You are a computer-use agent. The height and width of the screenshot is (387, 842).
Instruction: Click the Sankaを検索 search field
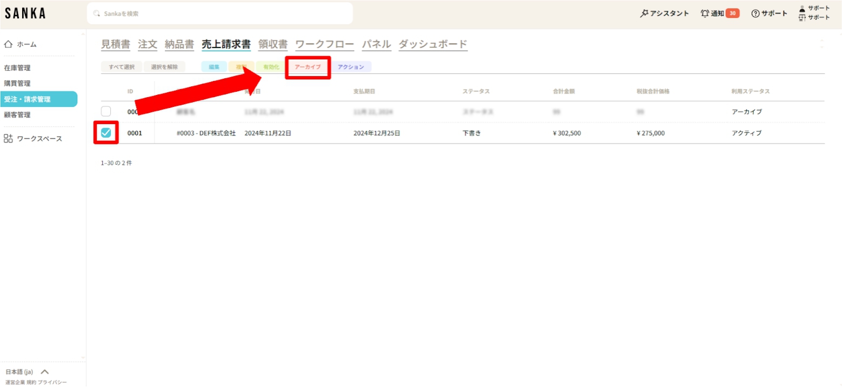pos(222,13)
